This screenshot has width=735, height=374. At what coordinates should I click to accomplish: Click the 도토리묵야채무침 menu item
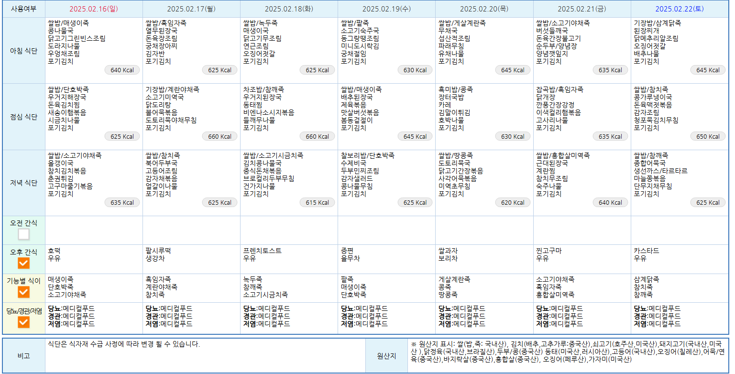[x=171, y=120]
